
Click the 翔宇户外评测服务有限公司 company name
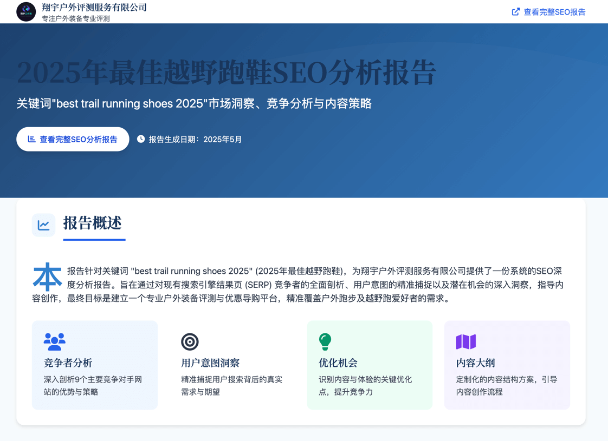point(94,7)
